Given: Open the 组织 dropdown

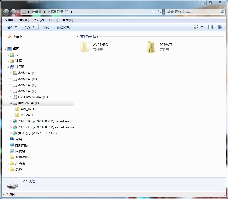Looking at the screenshot, I should 12,27.
